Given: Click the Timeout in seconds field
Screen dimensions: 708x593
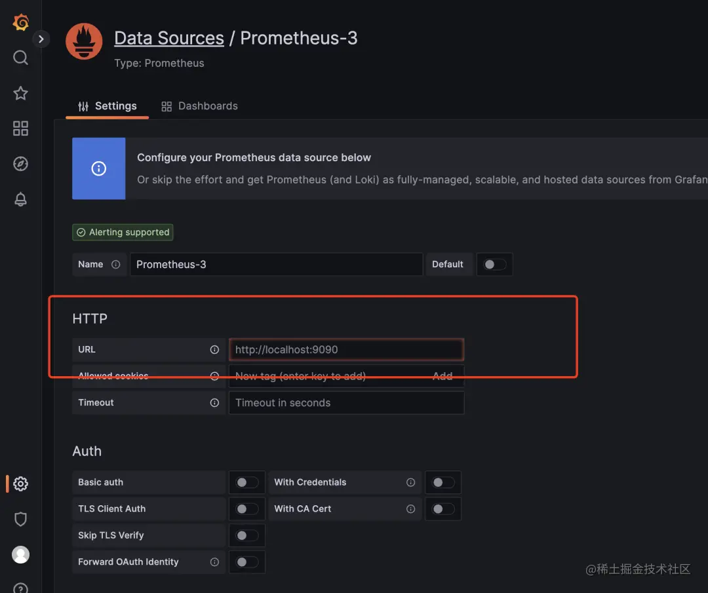Looking at the screenshot, I should pos(347,402).
